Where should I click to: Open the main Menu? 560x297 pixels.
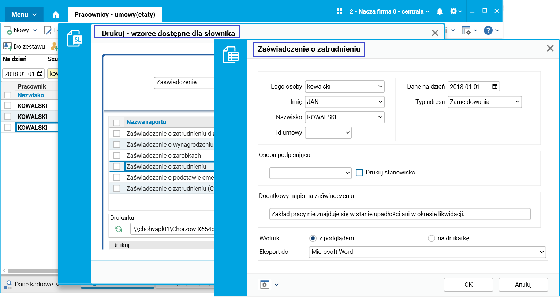pyautogui.click(x=24, y=15)
